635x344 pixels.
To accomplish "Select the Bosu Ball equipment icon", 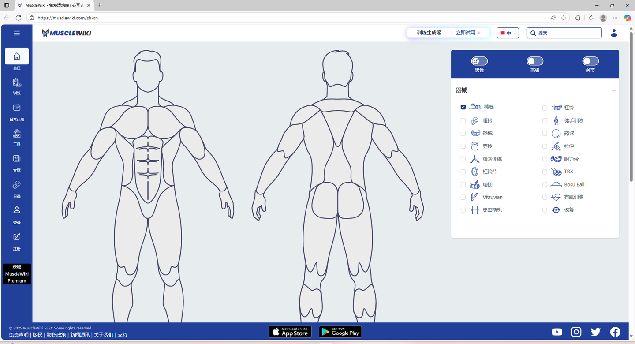I will (x=556, y=184).
